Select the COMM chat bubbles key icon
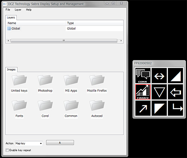 (143, 76)
